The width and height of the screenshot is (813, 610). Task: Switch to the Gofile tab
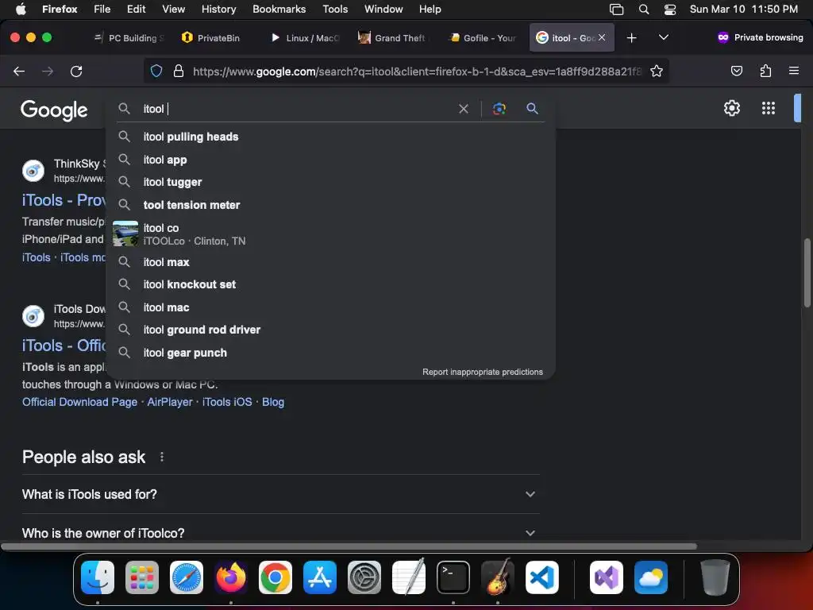tap(480, 38)
